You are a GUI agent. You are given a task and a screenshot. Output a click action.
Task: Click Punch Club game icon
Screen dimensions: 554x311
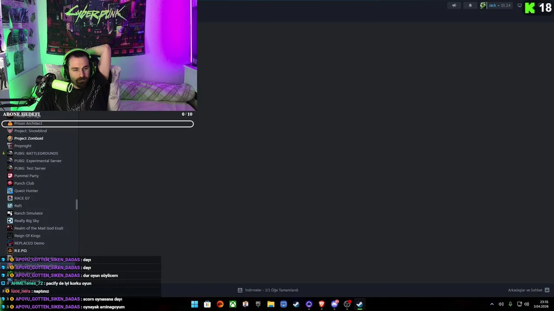tap(10, 183)
